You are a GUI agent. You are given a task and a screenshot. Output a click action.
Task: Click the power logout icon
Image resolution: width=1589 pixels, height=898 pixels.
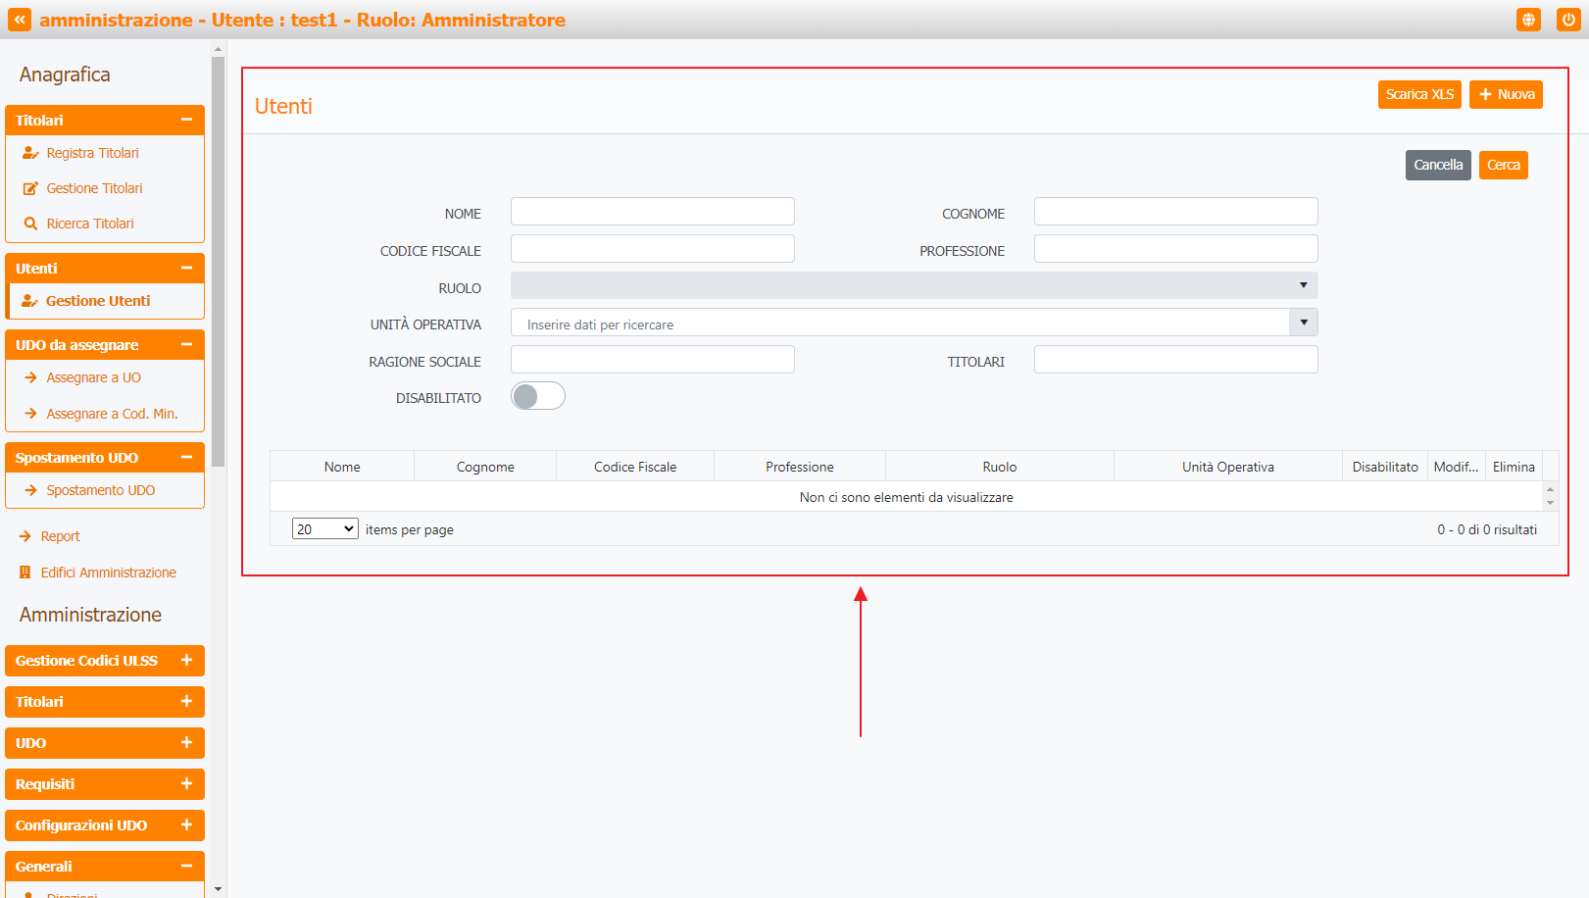(x=1568, y=20)
